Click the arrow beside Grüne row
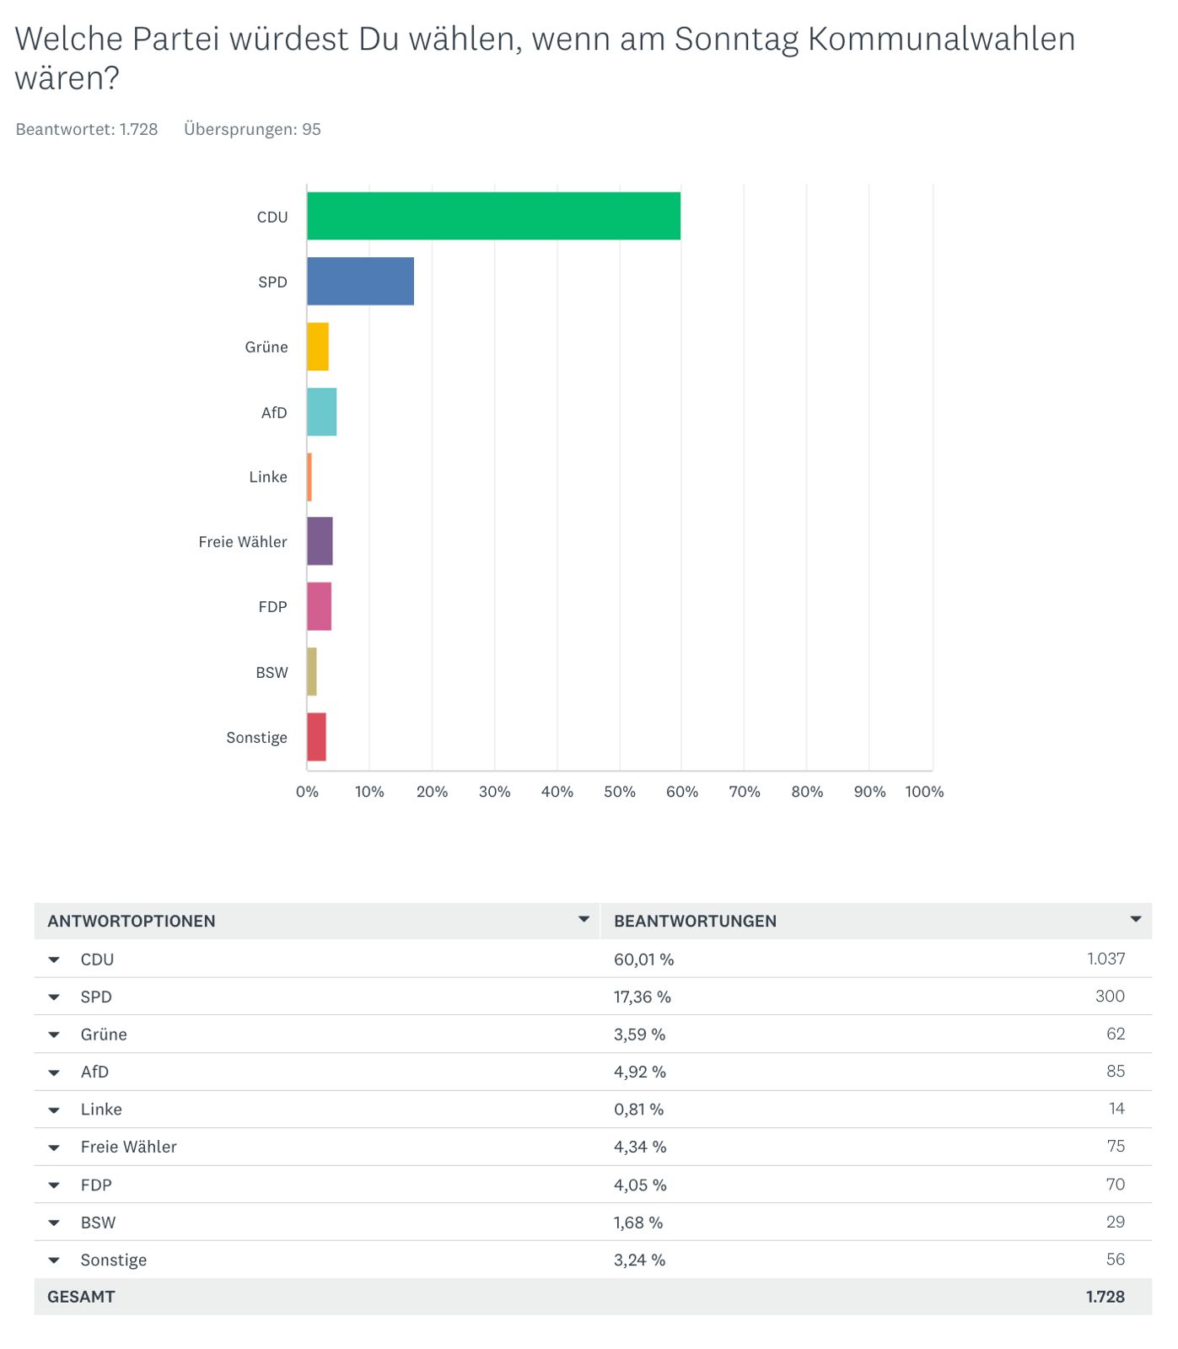Image resolution: width=1178 pixels, height=1349 pixels. click(x=54, y=1035)
